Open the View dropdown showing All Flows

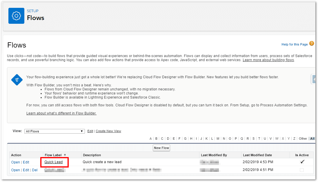point(54,131)
